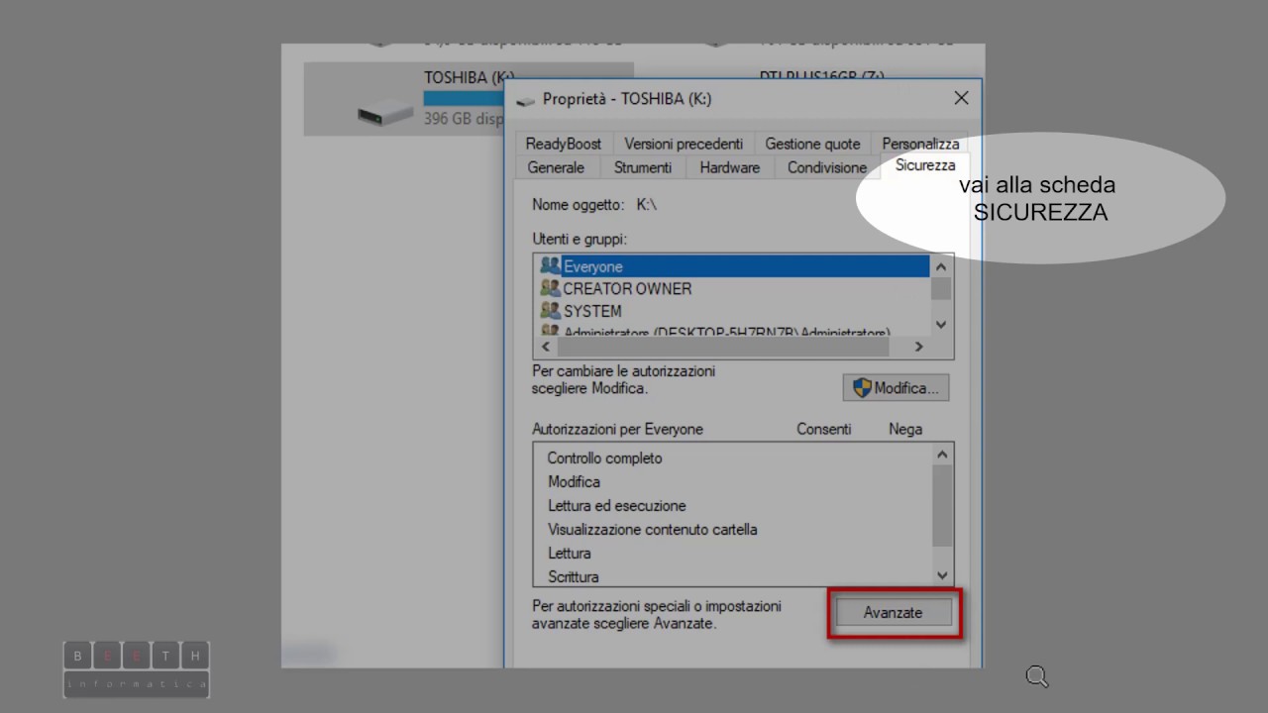Click the permissions list vertical scrollbar thumb
Image resolution: width=1268 pixels, height=713 pixels.
942,505
